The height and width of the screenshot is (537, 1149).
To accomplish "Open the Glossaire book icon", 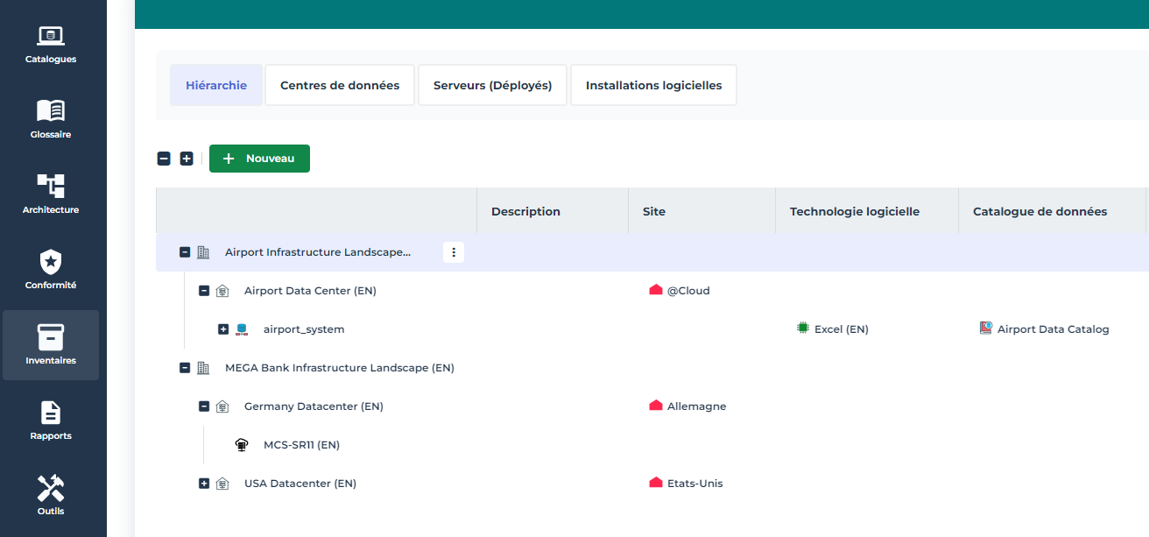I will pos(51,111).
